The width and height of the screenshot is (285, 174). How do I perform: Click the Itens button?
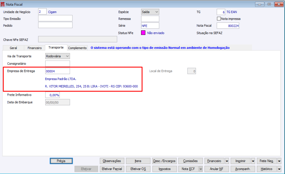[138, 161]
